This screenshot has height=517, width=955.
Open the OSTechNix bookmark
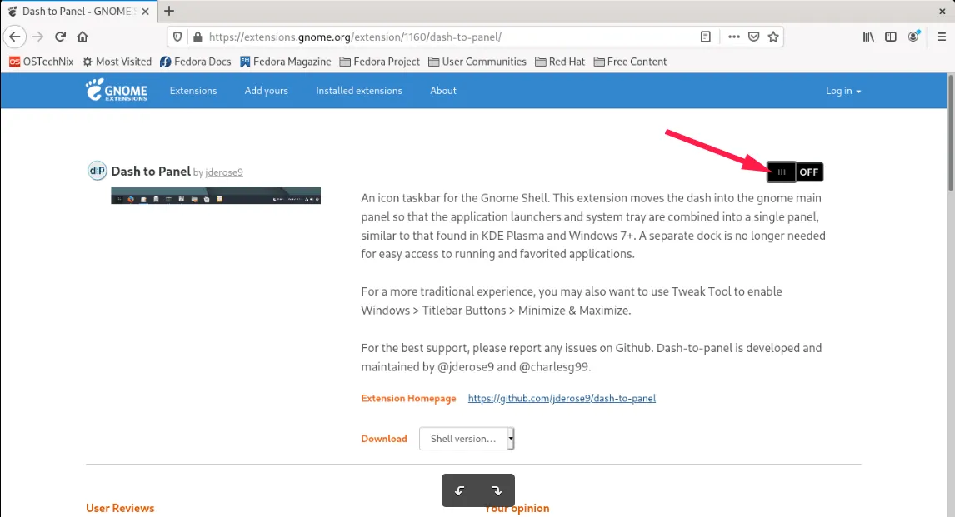coord(41,61)
